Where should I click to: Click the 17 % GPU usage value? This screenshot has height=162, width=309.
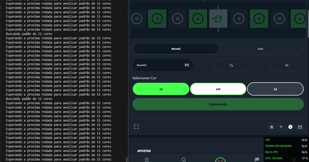coord(305,158)
